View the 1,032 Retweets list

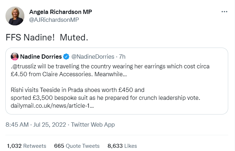[26, 146]
